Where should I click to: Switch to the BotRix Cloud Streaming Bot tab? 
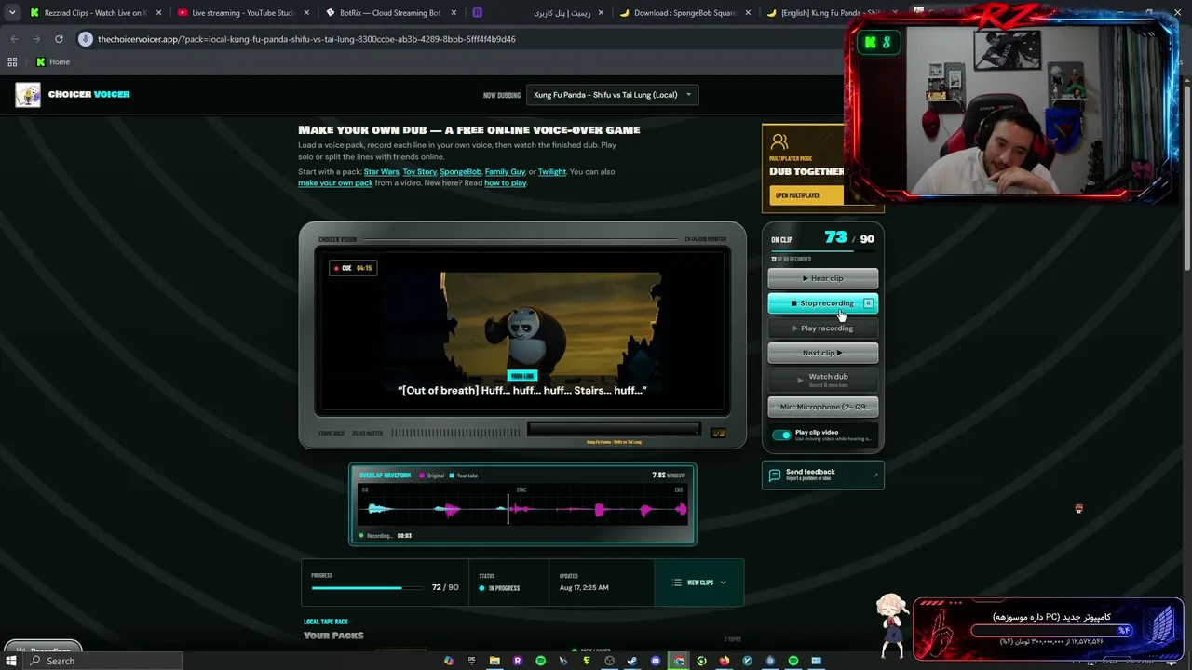[389, 13]
